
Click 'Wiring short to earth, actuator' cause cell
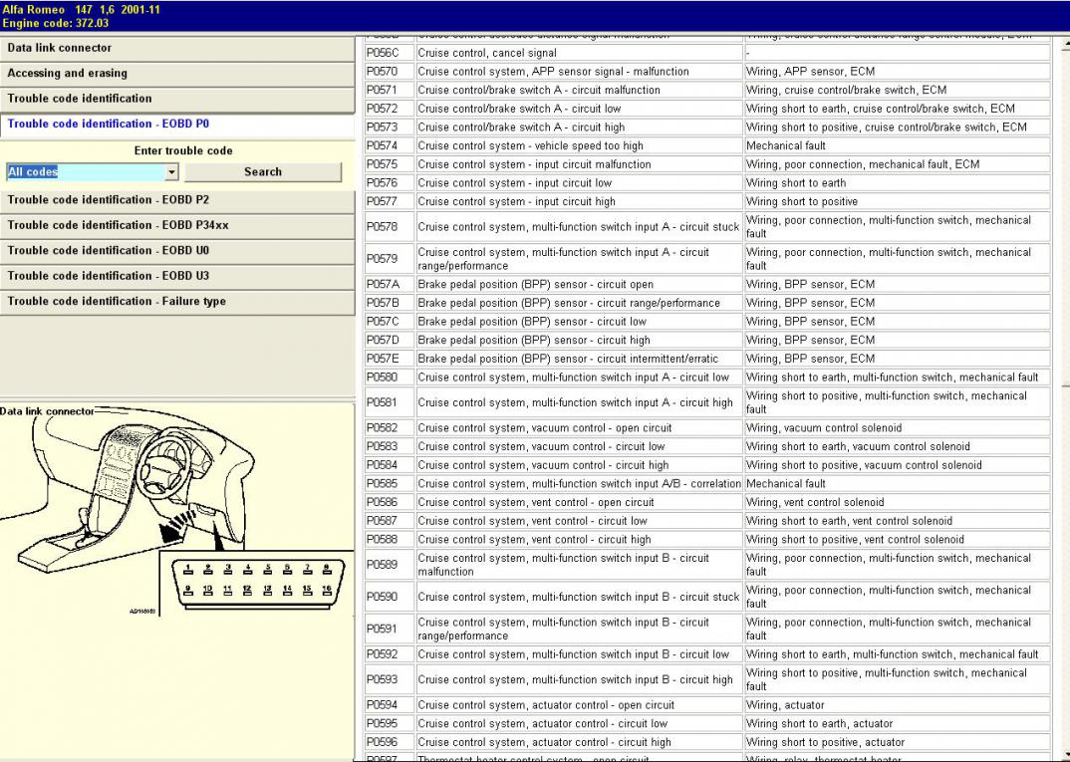(897, 723)
